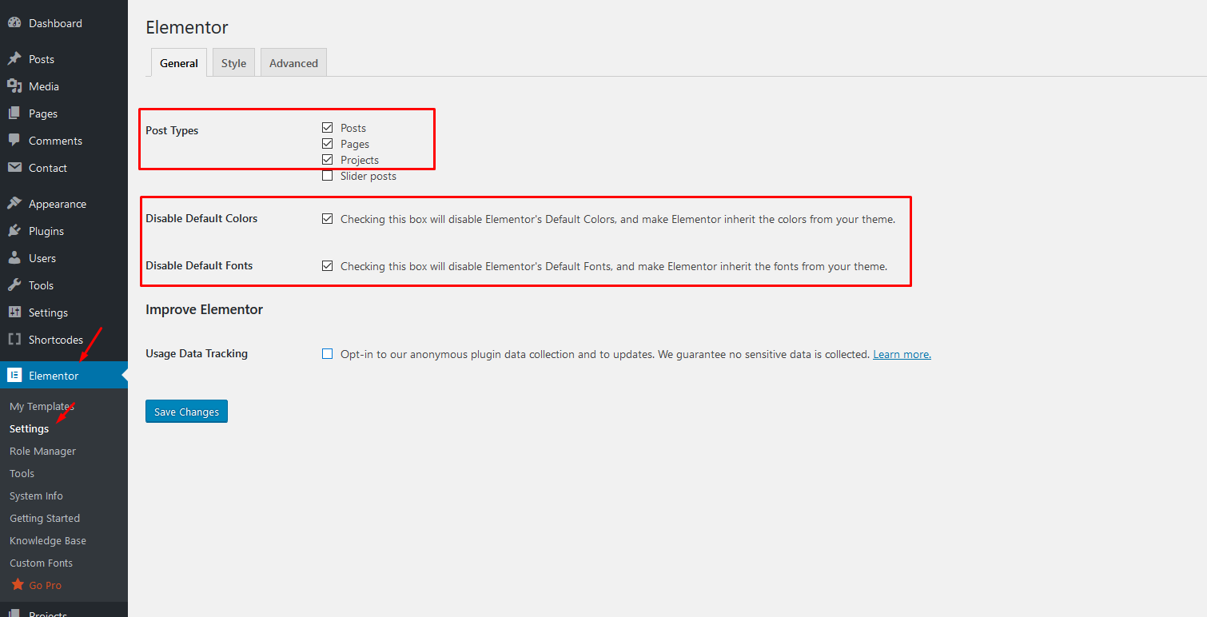This screenshot has width=1207, height=617.
Task: Click the Go Pro star icon
Action: pos(18,585)
